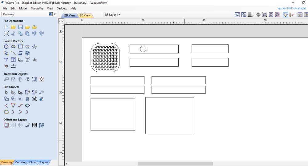
Task: Select the Draw Polyline tool
Action: tap(6, 53)
